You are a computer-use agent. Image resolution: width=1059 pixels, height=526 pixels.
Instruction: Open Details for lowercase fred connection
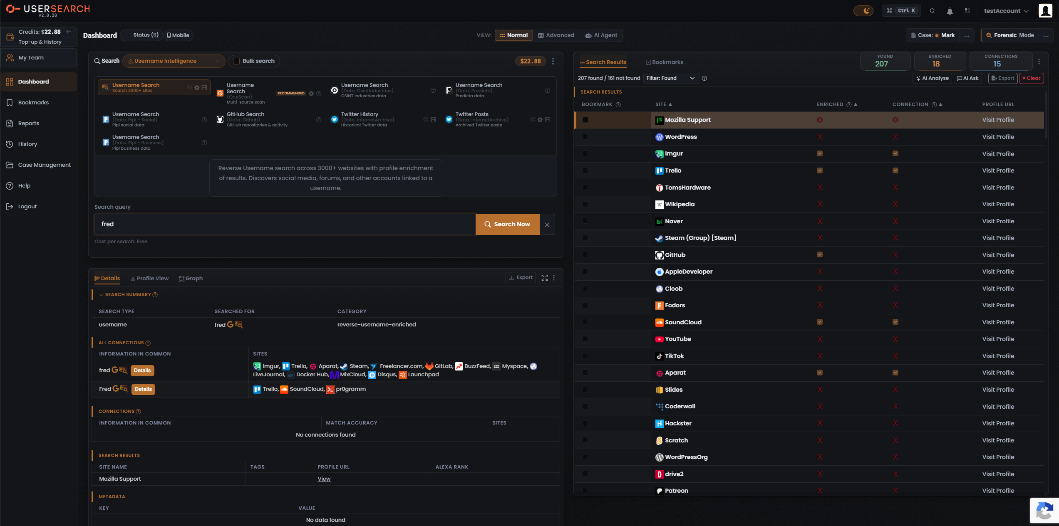142,370
